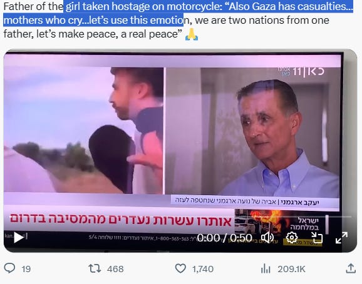Click the father's interview side of video
Image resolution: width=362 pixels, height=284 pixels.
(253, 131)
